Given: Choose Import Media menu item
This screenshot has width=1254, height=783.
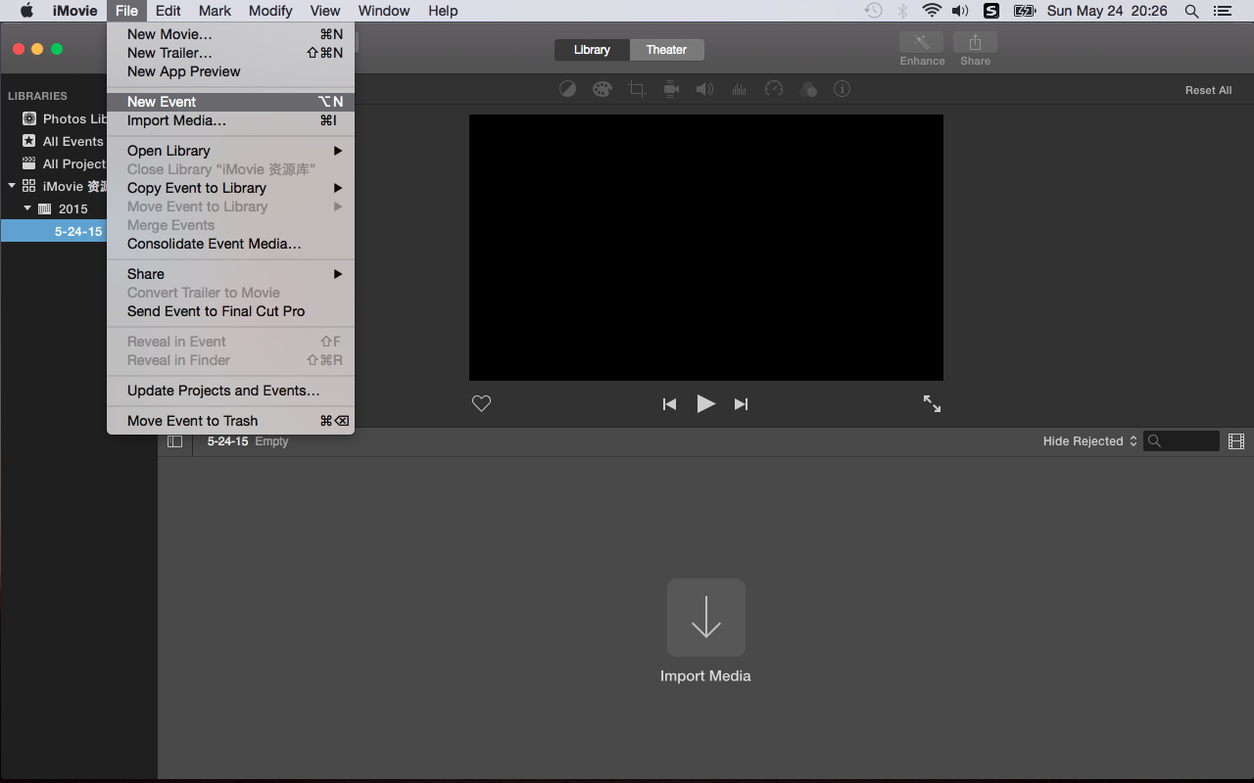Looking at the screenshot, I should click(x=230, y=120).
